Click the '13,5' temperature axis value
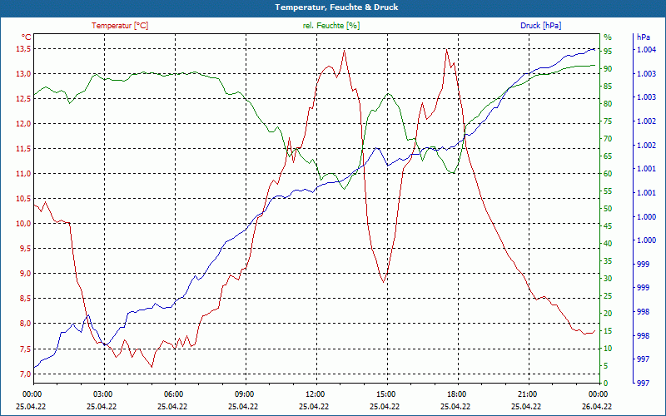The image size is (666, 416). tap(24, 49)
